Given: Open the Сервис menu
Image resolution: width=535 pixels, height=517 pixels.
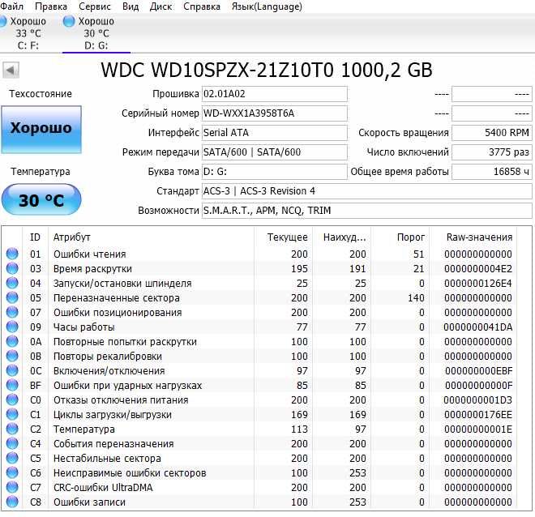Looking at the screenshot, I should [95, 6].
